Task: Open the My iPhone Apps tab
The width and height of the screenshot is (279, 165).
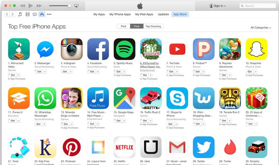Action: pos(120,14)
